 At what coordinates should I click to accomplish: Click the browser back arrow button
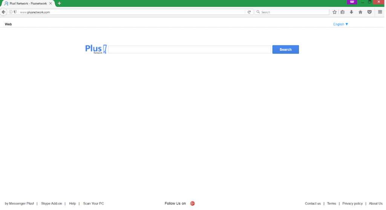[4, 12]
